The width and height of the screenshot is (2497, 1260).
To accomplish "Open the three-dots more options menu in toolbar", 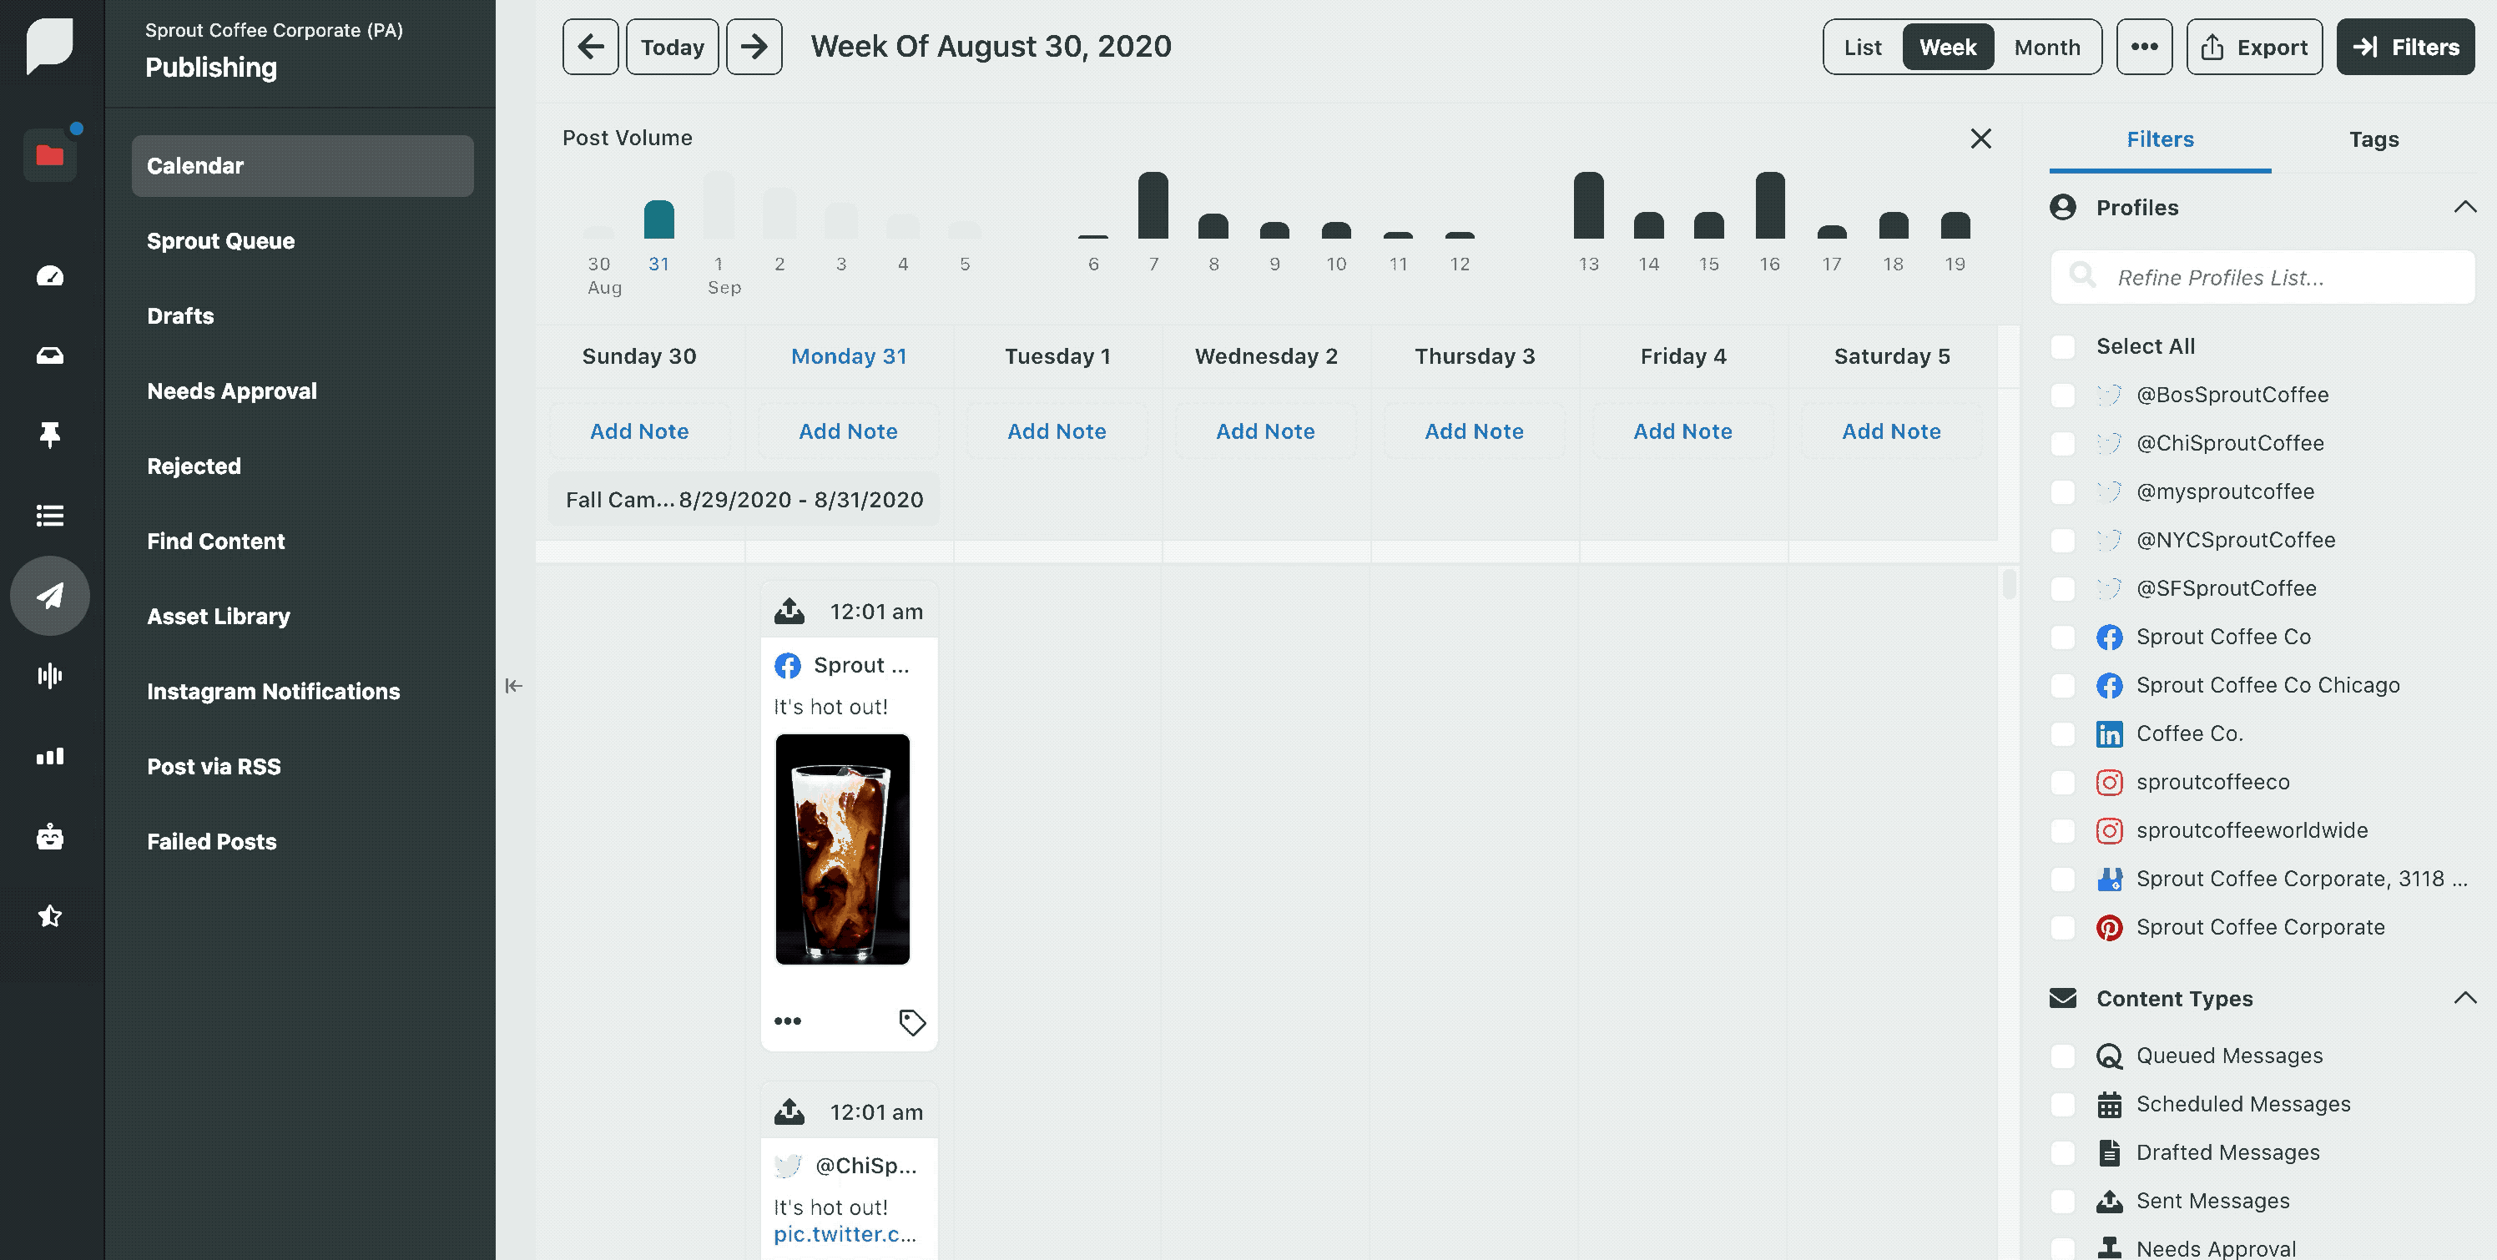I will coord(2143,47).
